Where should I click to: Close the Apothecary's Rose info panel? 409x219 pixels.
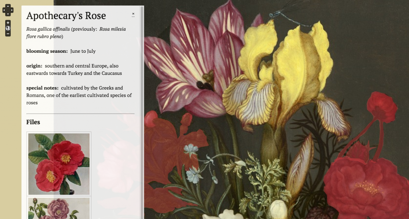(133, 14)
